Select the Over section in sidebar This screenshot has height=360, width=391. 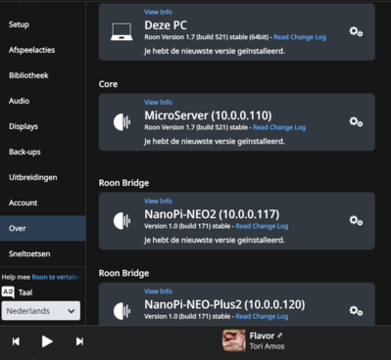coord(43,228)
